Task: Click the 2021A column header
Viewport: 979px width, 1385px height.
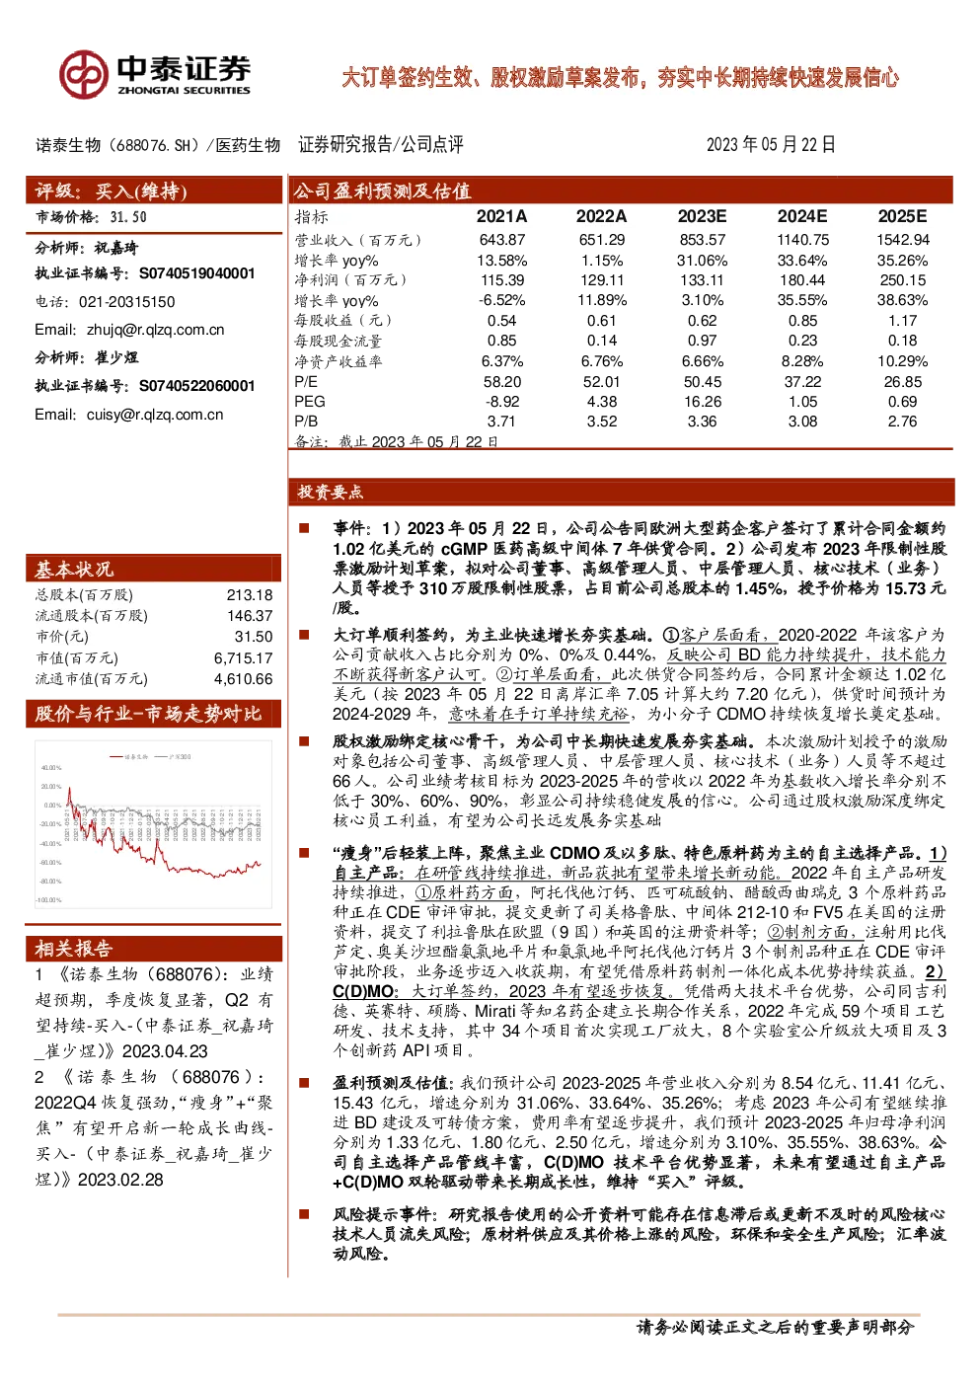Action: 502,216
